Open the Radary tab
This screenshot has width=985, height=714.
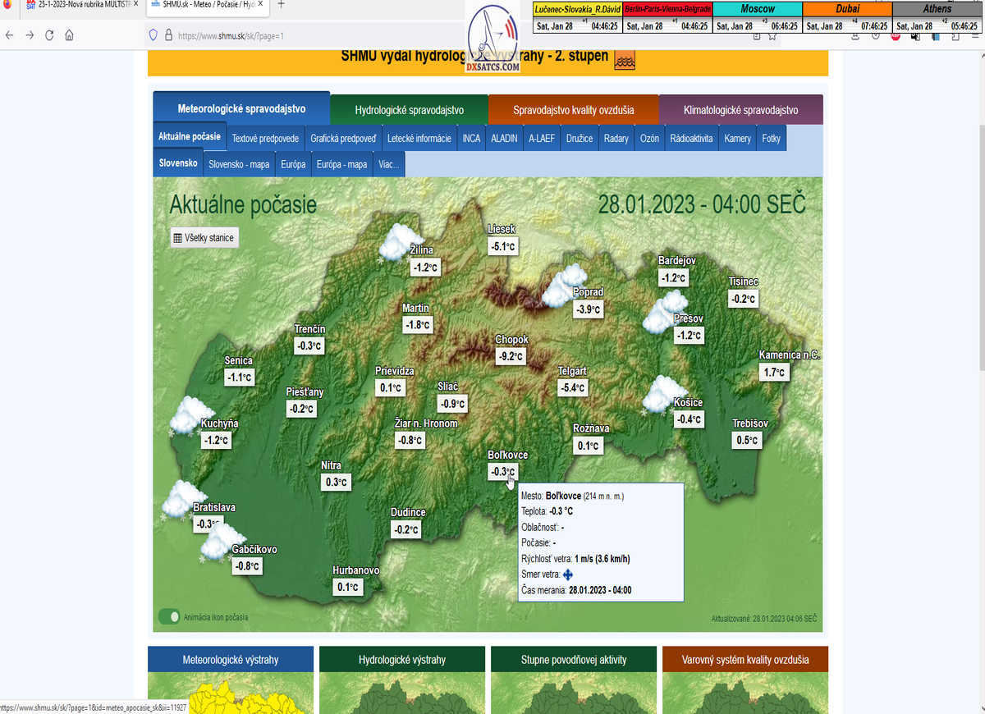[x=616, y=139]
